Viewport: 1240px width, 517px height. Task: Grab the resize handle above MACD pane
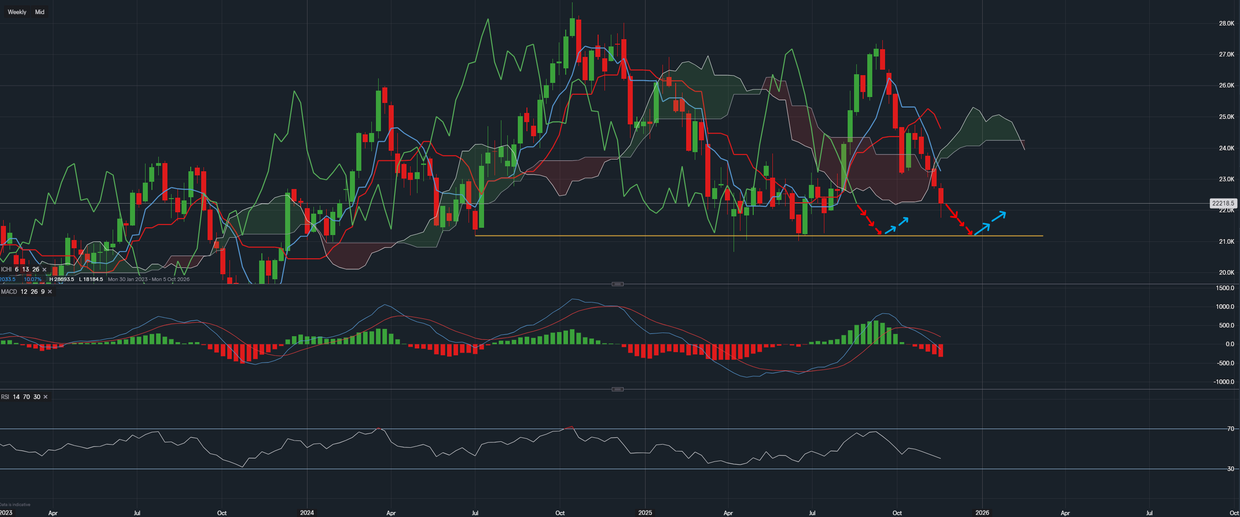coord(618,284)
